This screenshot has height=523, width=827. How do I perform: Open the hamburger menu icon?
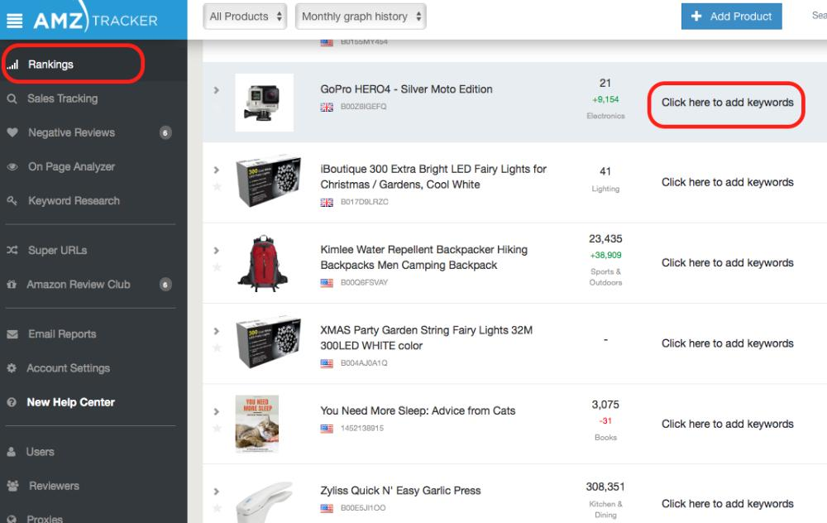tap(14, 21)
